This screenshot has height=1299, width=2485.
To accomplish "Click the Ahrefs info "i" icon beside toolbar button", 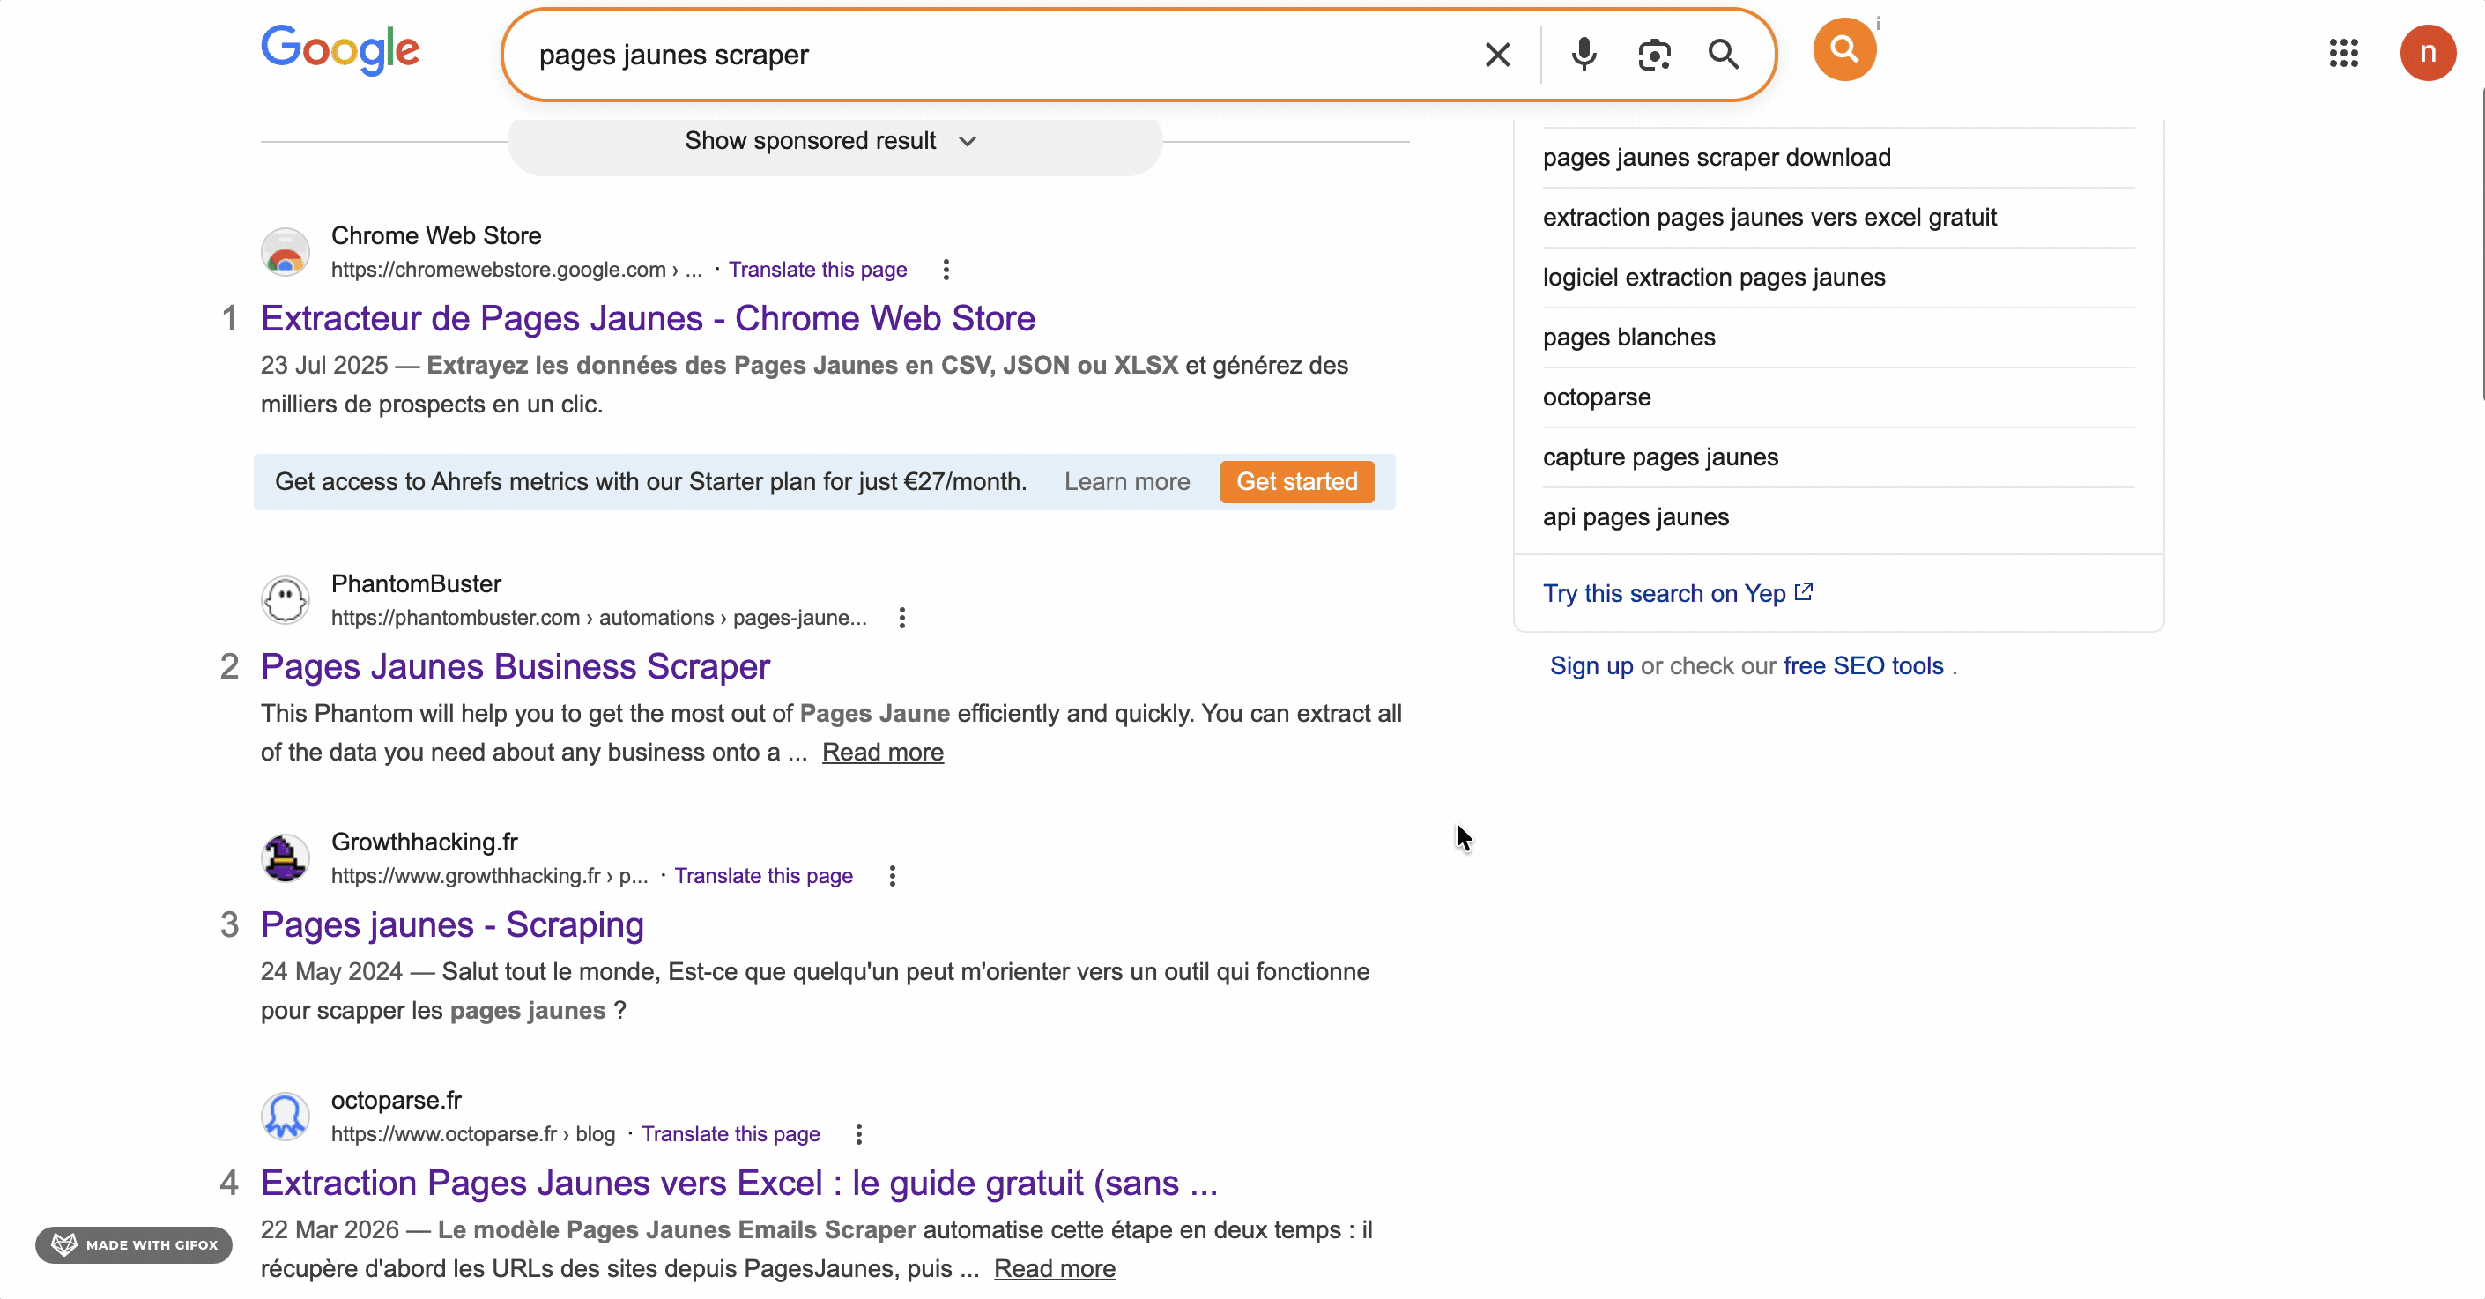I will click(1878, 24).
